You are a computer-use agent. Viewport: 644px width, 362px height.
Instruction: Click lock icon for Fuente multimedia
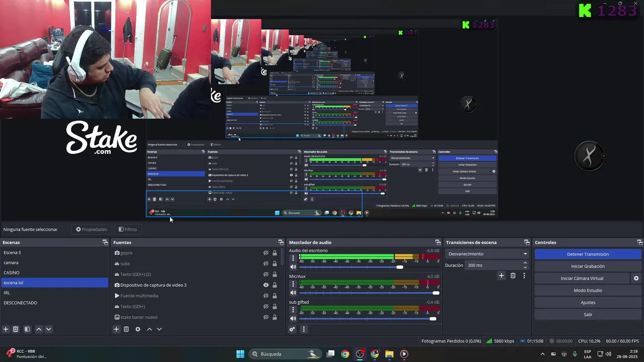pyautogui.click(x=275, y=296)
